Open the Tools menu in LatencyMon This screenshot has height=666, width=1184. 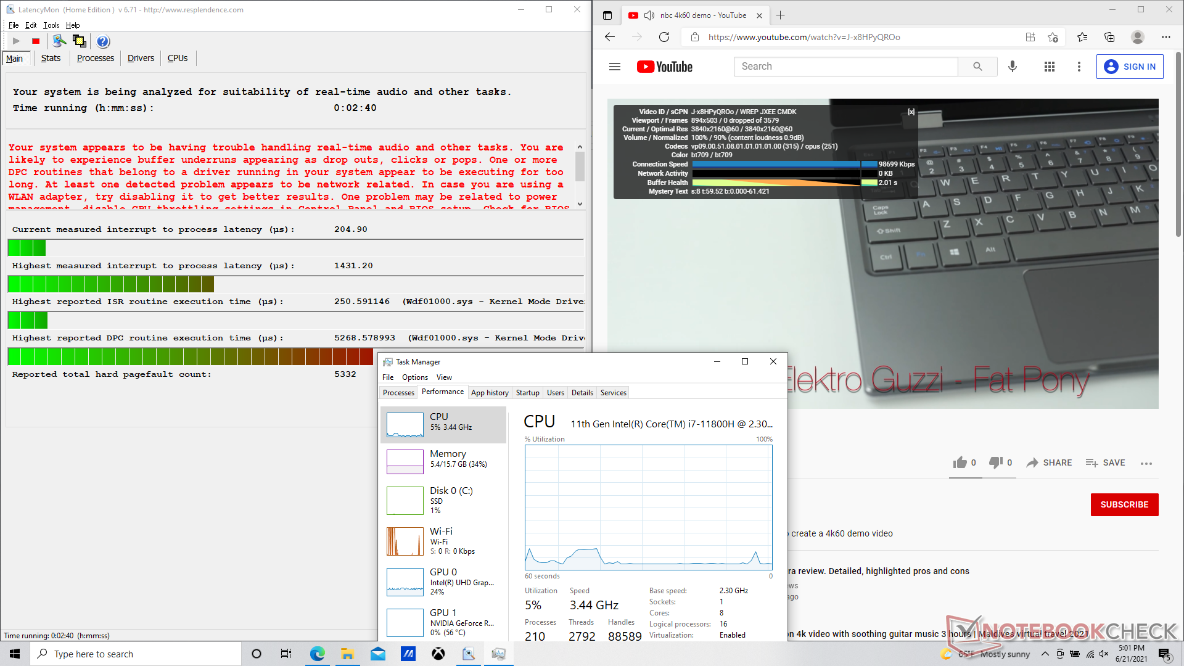click(51, 25)
